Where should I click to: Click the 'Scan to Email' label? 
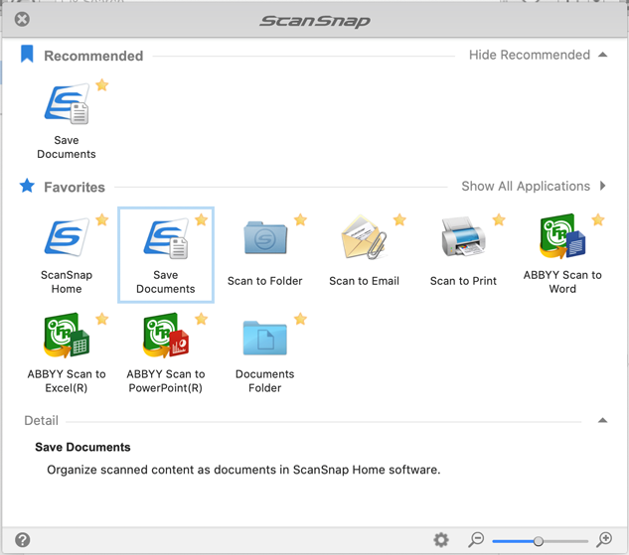364,281
